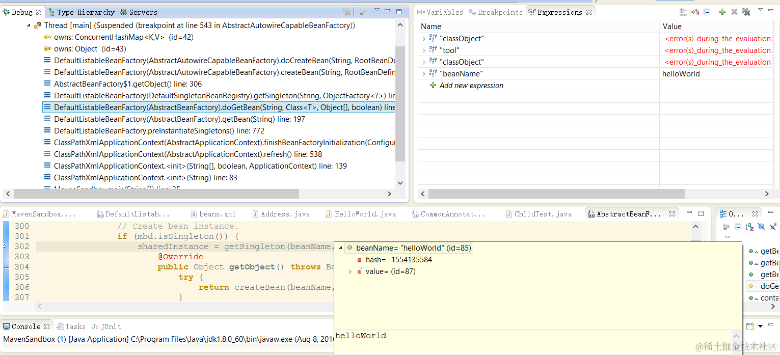Select doGe method in Outline
The image size is (780, 355).
click(763, 286)
